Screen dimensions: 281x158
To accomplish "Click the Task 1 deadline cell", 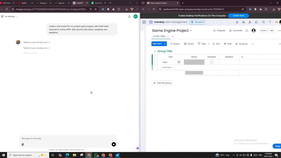I will (229, 62).
